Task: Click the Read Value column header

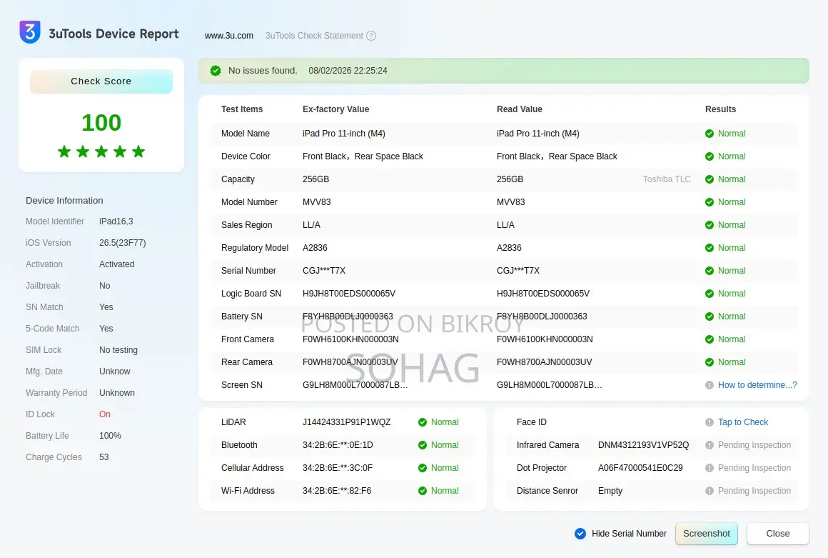Action: pyautogui.click(x=519, y=109)
